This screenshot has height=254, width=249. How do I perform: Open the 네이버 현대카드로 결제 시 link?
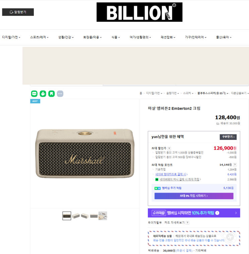pyautogui.click(x=171, y=174)
